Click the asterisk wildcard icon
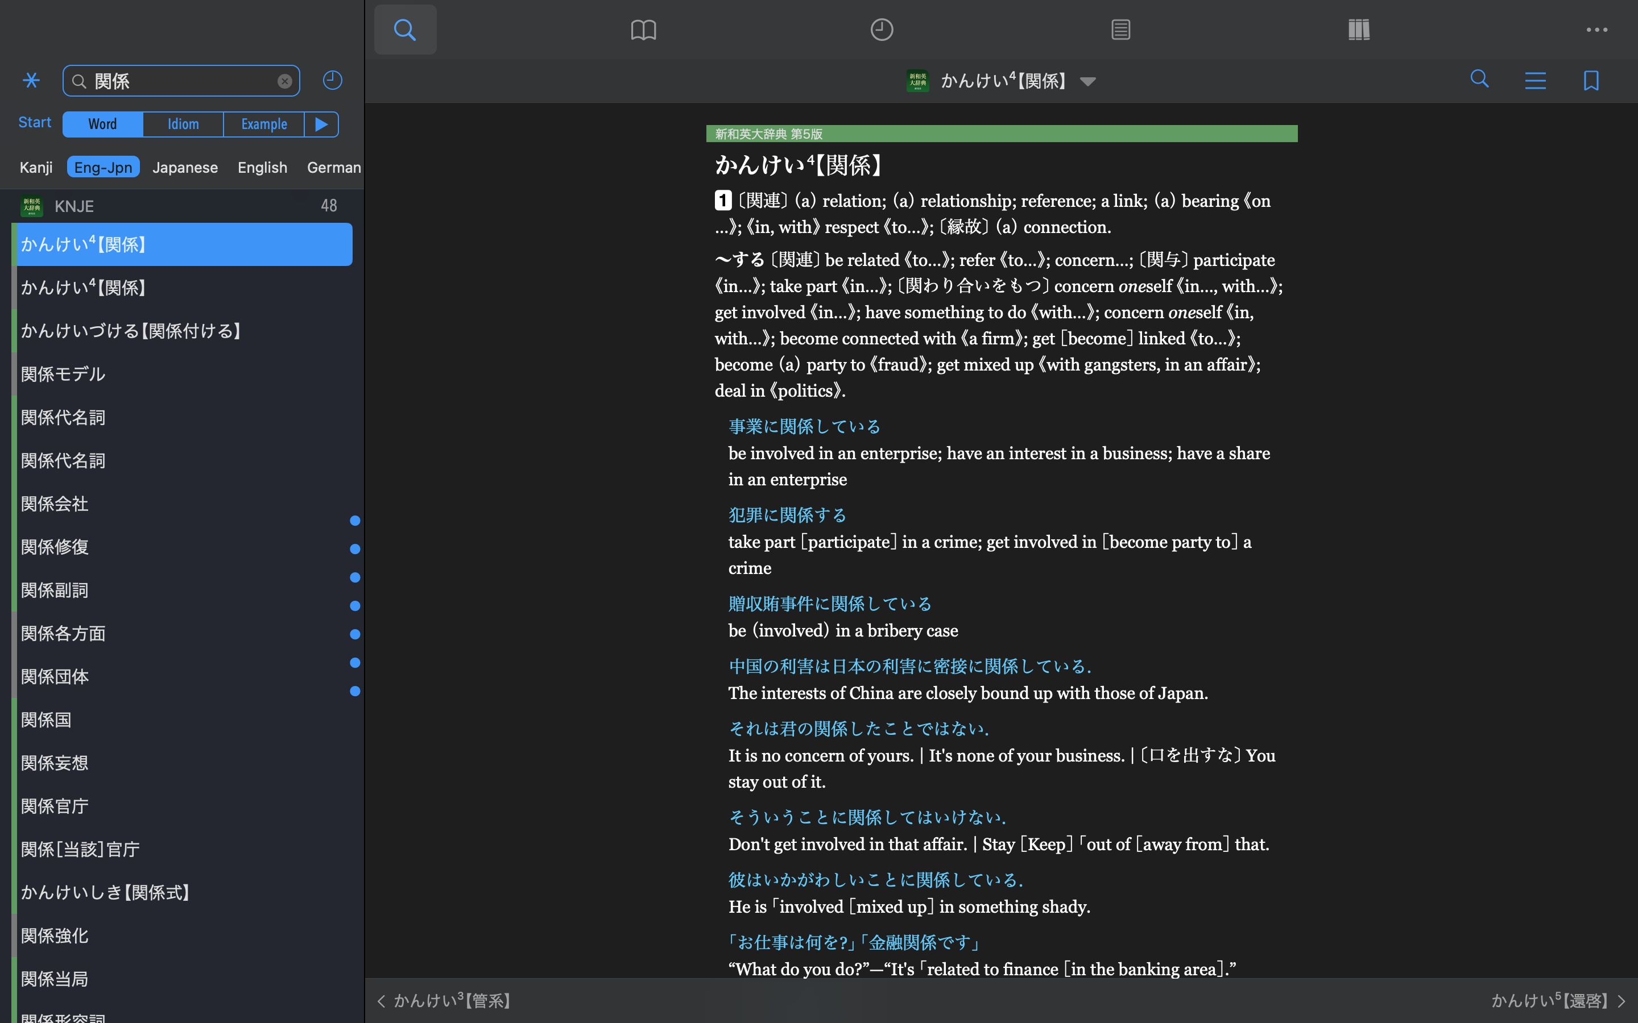 31,81
